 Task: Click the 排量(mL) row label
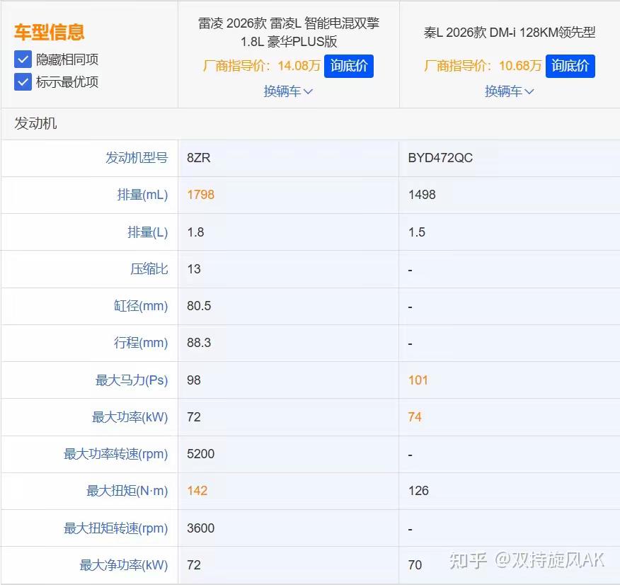(142, 195)
